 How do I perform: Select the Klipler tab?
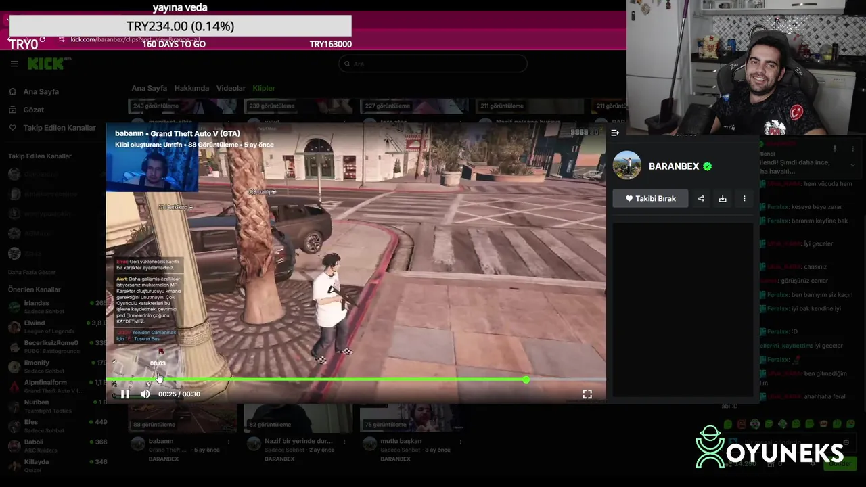(264, 88)
